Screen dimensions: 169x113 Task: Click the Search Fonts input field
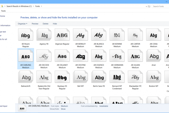click(x=160, y=6)
